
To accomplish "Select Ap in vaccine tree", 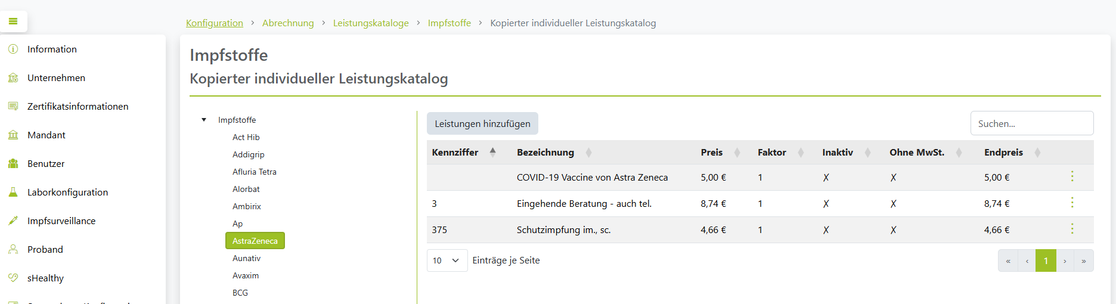I will point(238,224).
